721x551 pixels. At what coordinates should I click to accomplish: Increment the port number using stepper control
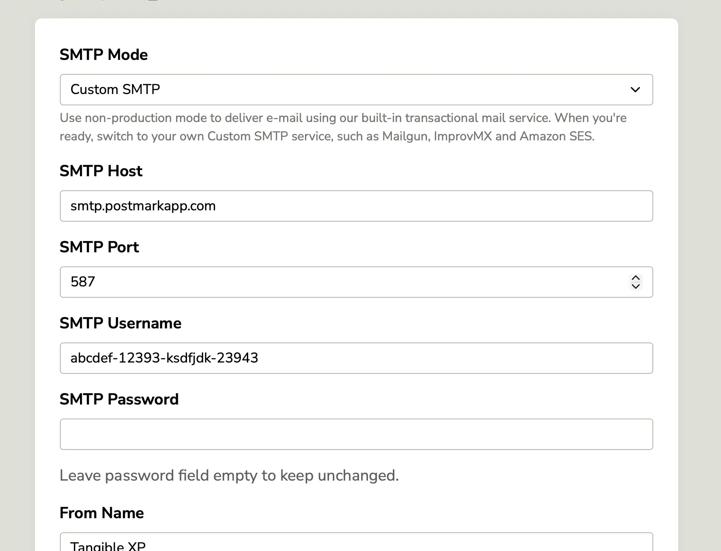click(636, 277)
